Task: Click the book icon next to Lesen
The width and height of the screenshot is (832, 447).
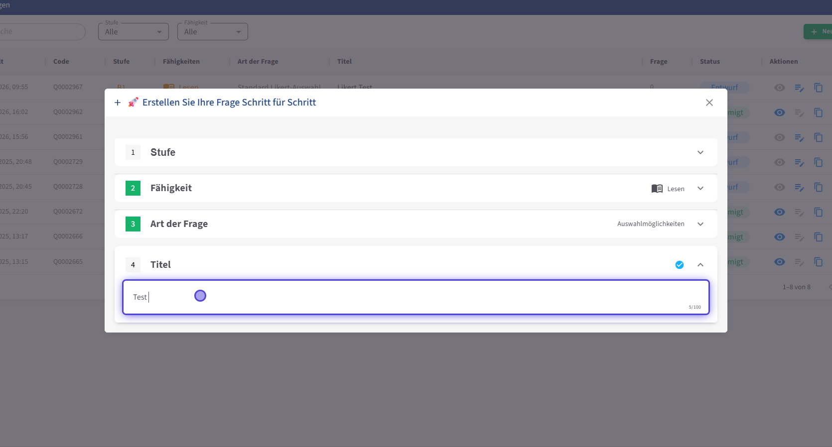Action: [x=657, y=189]
